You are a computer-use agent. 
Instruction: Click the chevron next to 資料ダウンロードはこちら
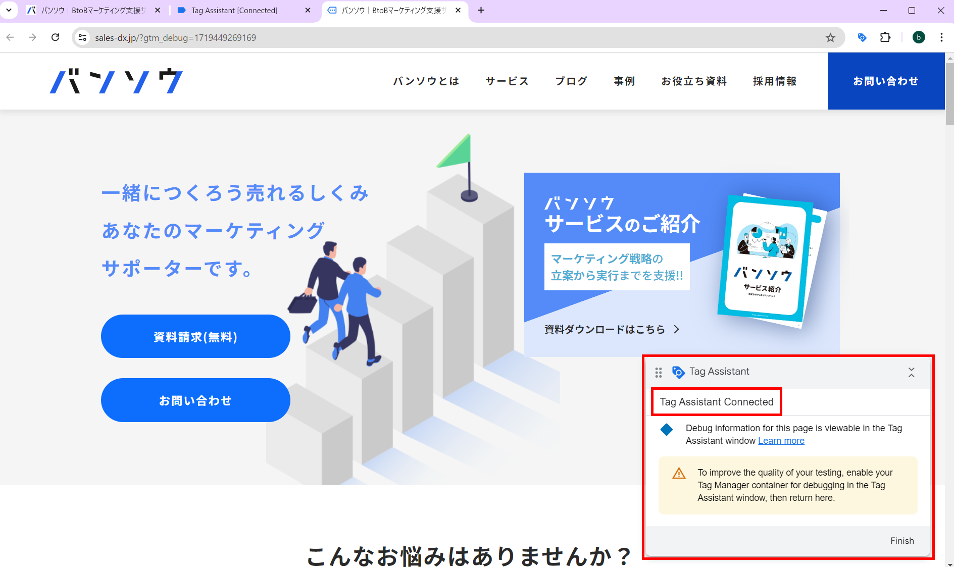tap(677, 329)
